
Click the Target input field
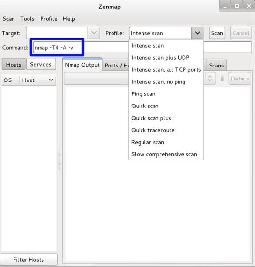tap(57, 33)
